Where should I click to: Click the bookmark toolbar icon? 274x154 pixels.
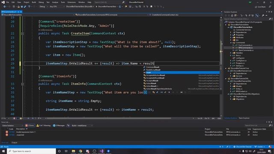(151, 7)
